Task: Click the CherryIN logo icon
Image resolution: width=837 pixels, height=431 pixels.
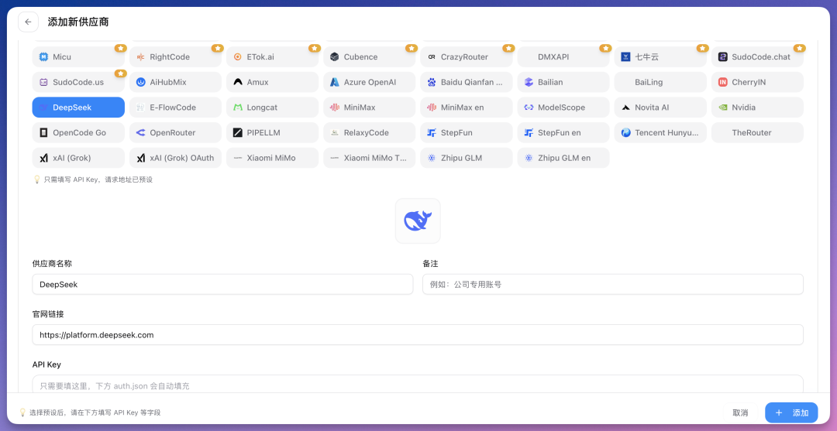Action: tap(723, 82)
